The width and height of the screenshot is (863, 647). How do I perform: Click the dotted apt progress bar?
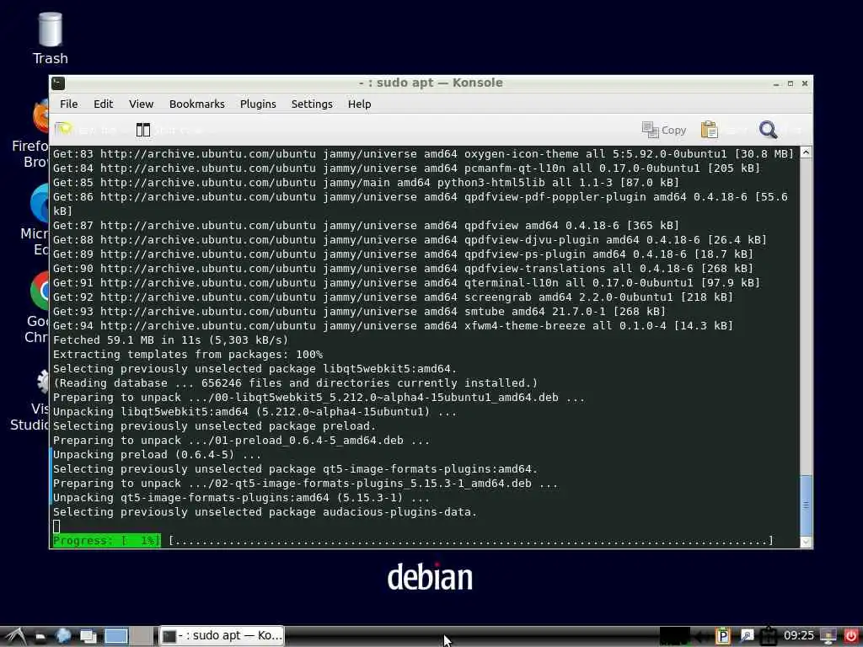(470, 541)
